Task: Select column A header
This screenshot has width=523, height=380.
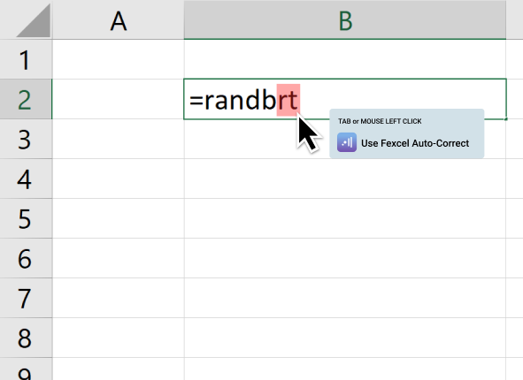Action: tap(118, 20)
